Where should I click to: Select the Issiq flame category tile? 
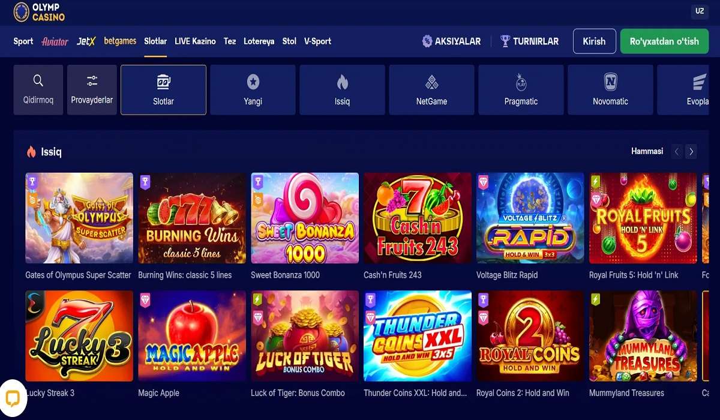342,90
